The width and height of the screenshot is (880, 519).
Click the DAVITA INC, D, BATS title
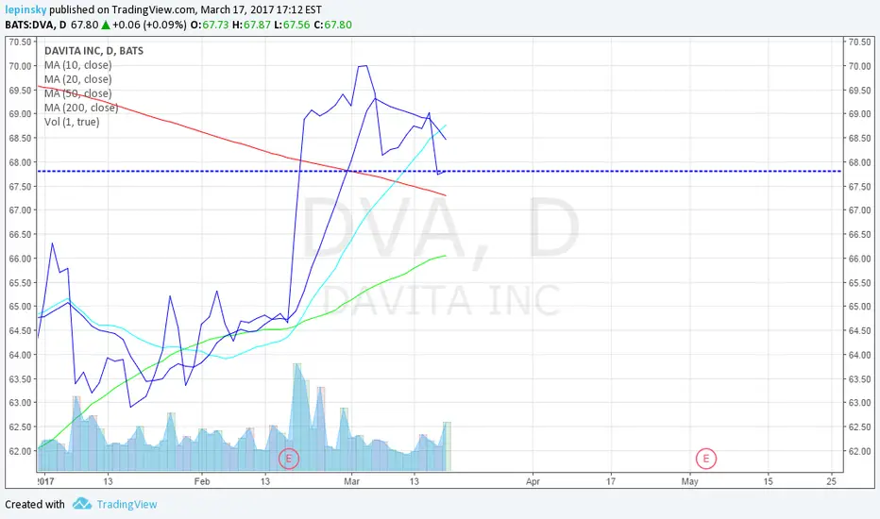[93, 51]
